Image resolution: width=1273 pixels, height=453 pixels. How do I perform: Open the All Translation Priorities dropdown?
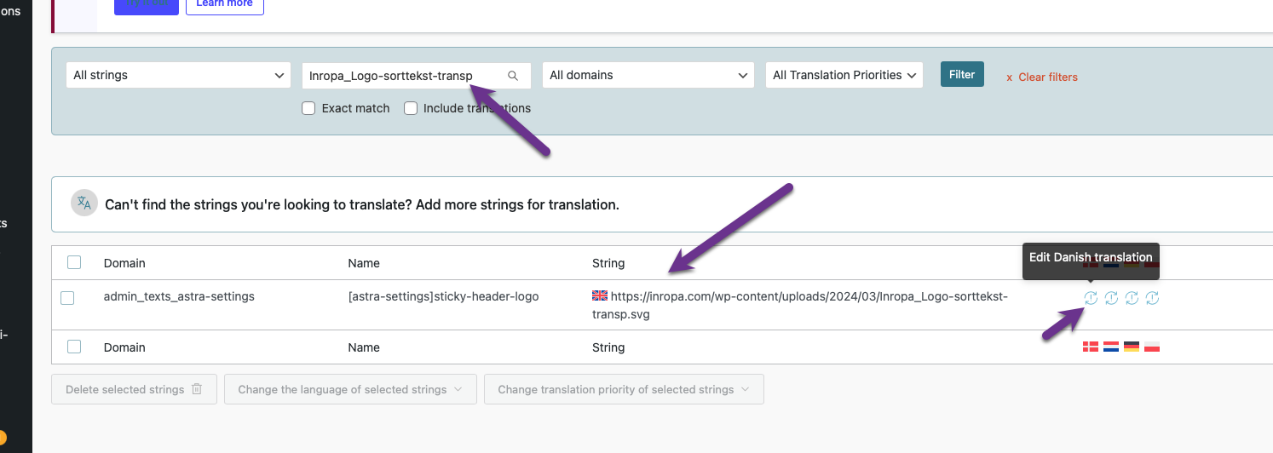pyautogui.click(x=844, y=75)
